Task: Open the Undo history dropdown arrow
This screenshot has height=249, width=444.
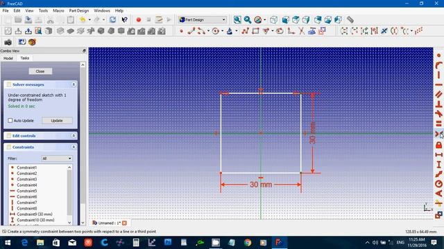Action: click(x=89, y=20)
